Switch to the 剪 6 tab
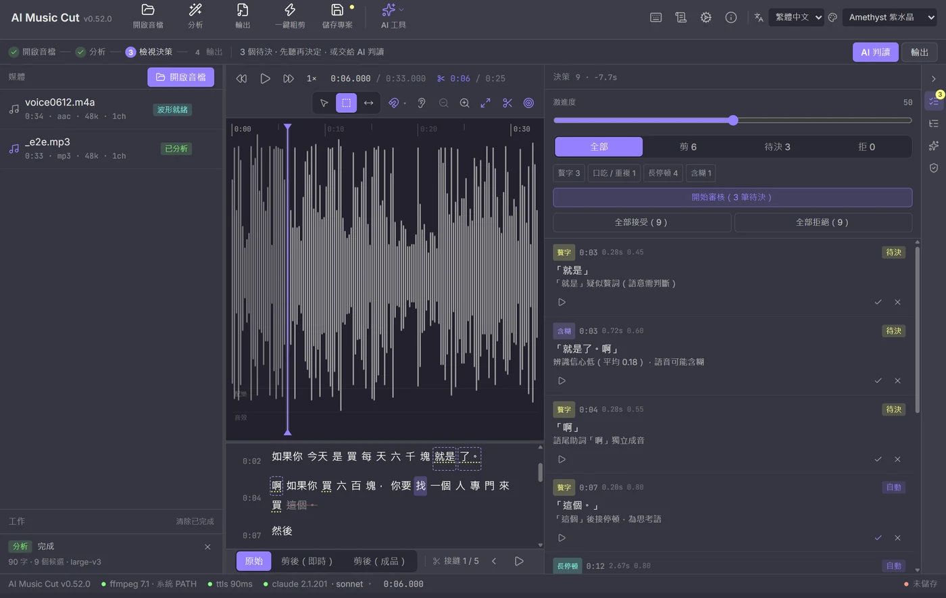 (688, 147)
